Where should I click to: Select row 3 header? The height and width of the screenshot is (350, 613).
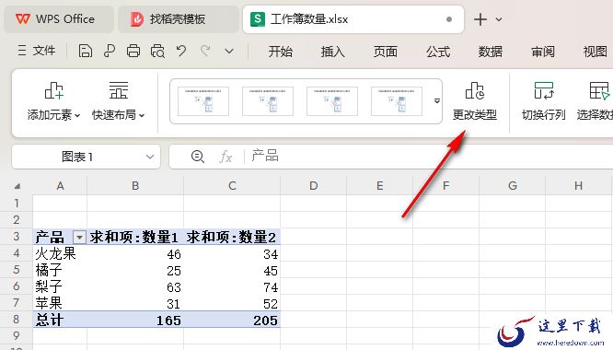(16, 236)
